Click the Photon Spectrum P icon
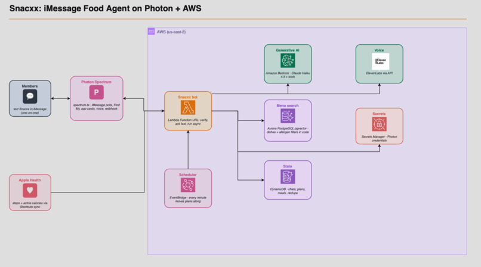Screen dimensions: 481x267 (x=96, y=92)
